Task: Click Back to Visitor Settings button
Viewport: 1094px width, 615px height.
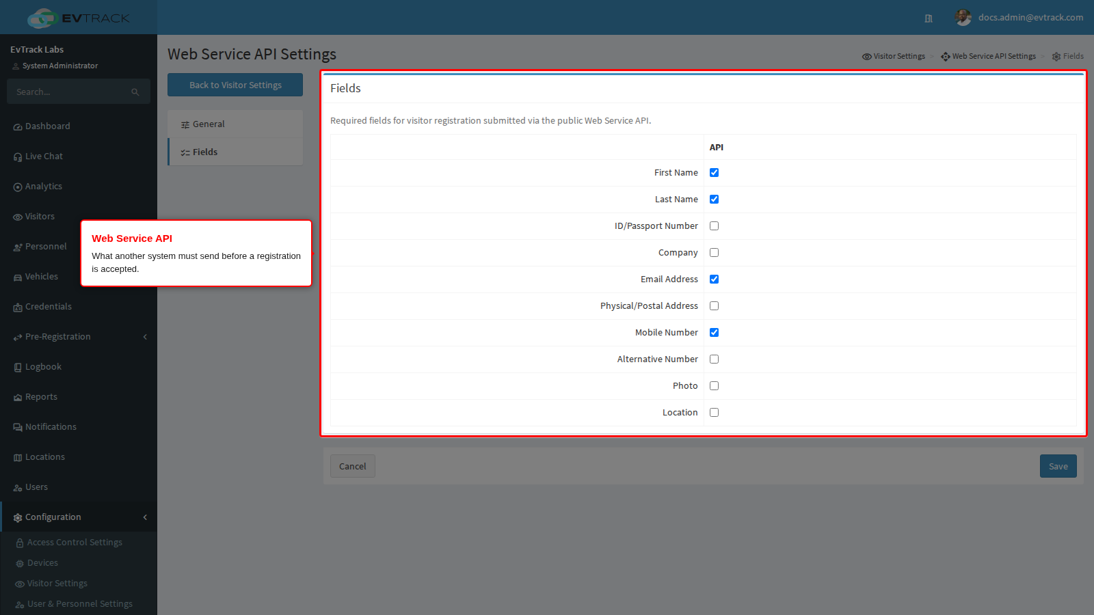Action: [235, 85]
